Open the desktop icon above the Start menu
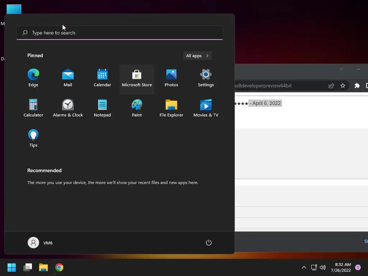The image size is (368, 276). (14, 9)
